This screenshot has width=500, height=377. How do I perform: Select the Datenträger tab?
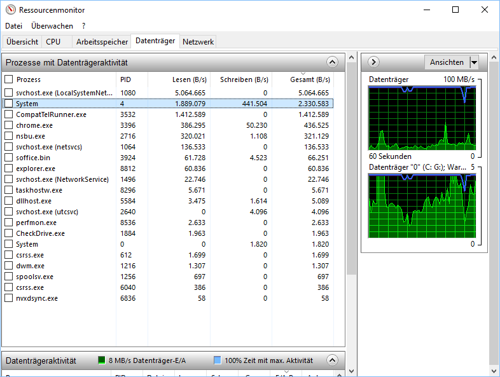(155, 41)
